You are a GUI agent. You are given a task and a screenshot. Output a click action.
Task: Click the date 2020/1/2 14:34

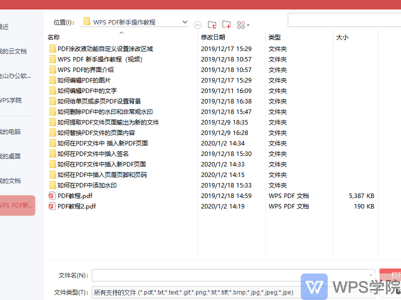223,143
